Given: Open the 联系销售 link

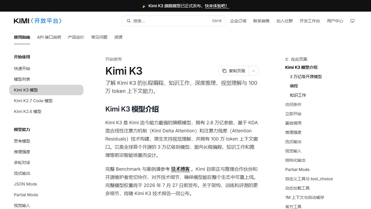Looking at the screenshot, I should [261, 21].
